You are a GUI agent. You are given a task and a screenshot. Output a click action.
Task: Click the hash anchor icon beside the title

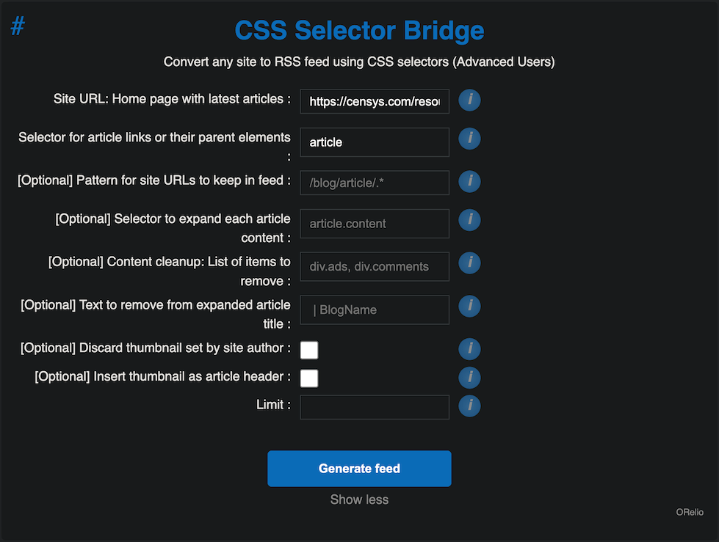click(18, 26)
